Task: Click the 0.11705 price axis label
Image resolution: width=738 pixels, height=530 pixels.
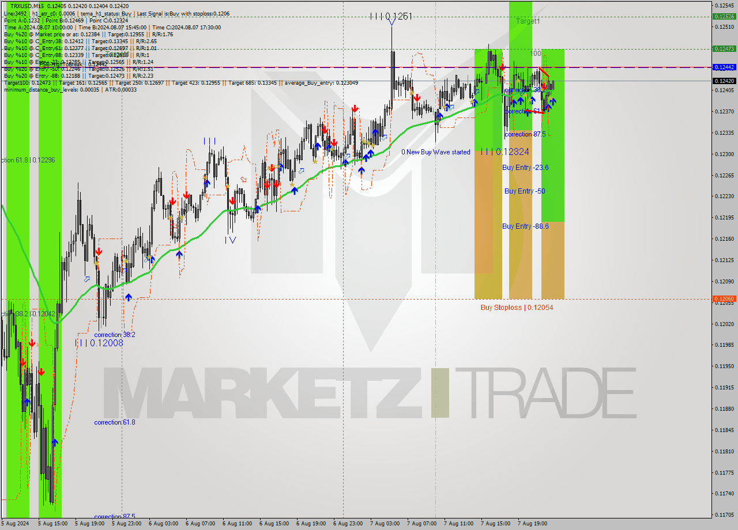Action: pos(724,515)
